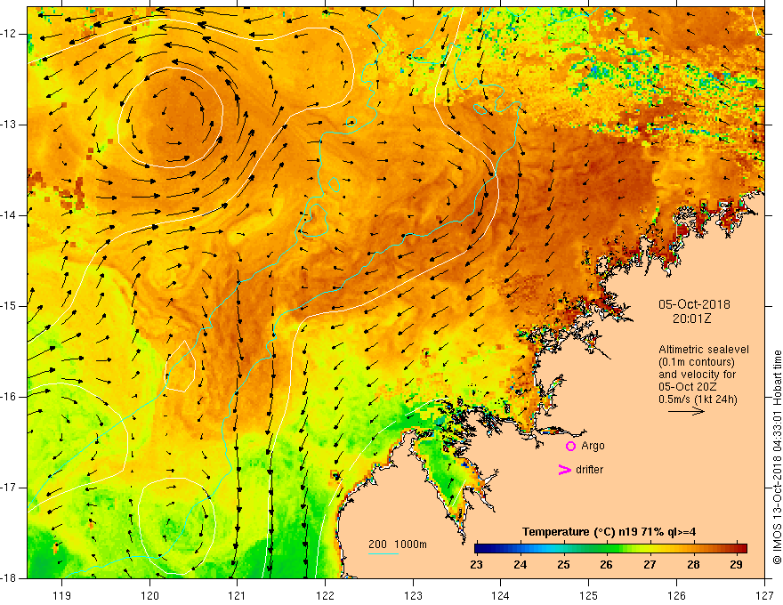The image size is (783, 605).
Task: Click the magenta Argo circle legend marker
Action: (570, 446)
